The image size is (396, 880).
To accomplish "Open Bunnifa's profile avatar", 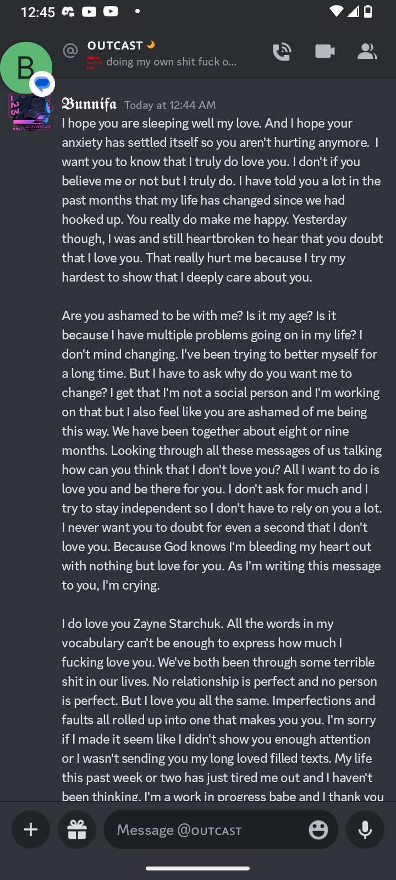I will 30,112.
